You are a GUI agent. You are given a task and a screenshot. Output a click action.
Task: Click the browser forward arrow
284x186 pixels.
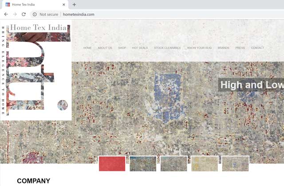point(15,14)
